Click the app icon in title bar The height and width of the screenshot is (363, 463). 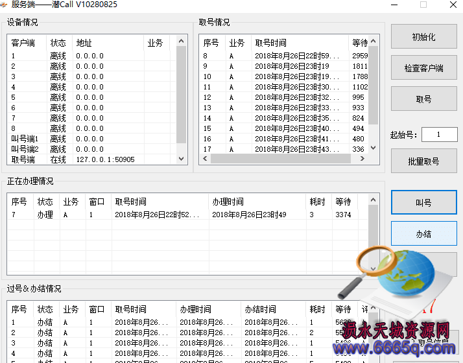pyautogui.click(x=4, y=5)
